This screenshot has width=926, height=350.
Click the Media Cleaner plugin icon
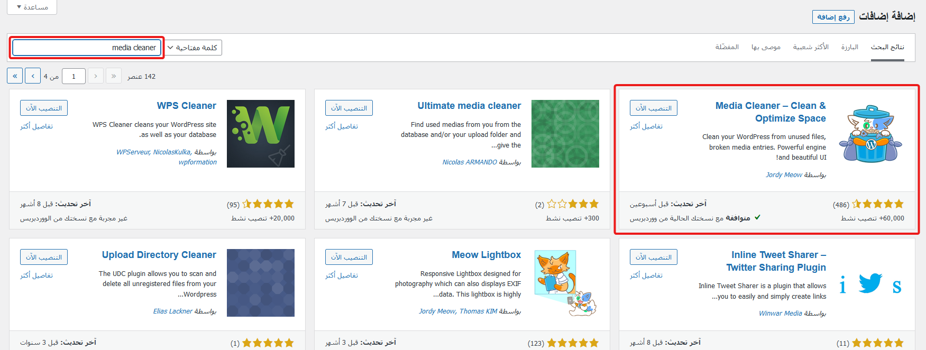870,134
